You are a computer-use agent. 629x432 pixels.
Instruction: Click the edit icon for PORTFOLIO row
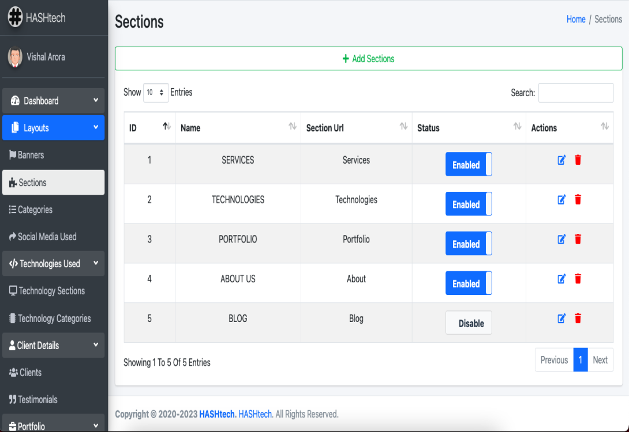coord(561,239)
